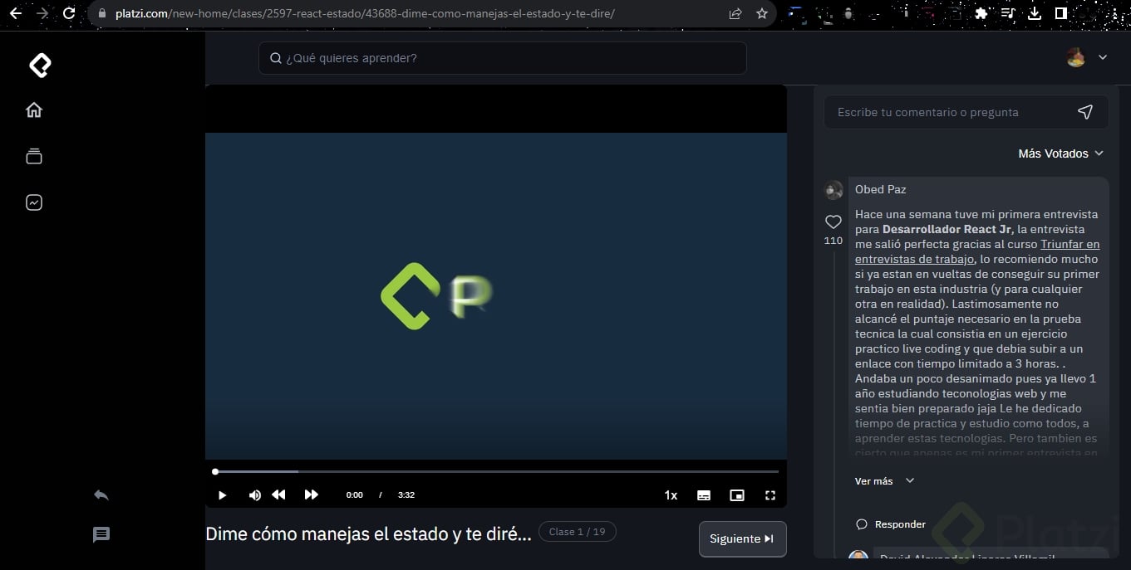This screenshot has width=1131, height=570.
Task: Click the curved back arrow icon in sidebar
Action: click(101, 494)
